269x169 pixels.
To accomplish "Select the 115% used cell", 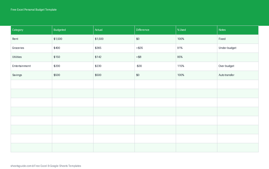I will [x=197, y=66].
